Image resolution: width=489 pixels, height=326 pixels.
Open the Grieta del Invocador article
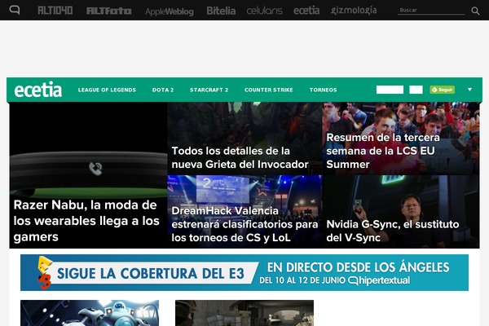click(x=244, y=139)
